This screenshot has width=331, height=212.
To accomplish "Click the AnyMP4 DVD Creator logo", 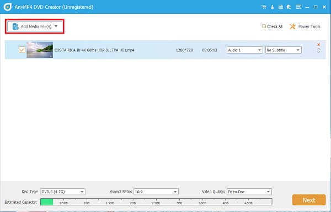I will click(x=8, y=7).
